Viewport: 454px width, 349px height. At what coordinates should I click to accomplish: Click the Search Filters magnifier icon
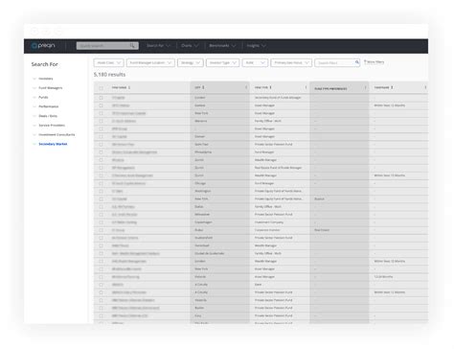tap(357, 62)
